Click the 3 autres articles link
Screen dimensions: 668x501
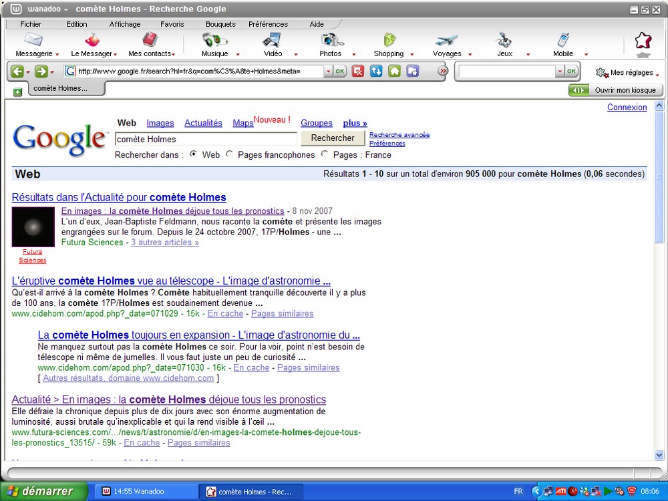(165, 242)
